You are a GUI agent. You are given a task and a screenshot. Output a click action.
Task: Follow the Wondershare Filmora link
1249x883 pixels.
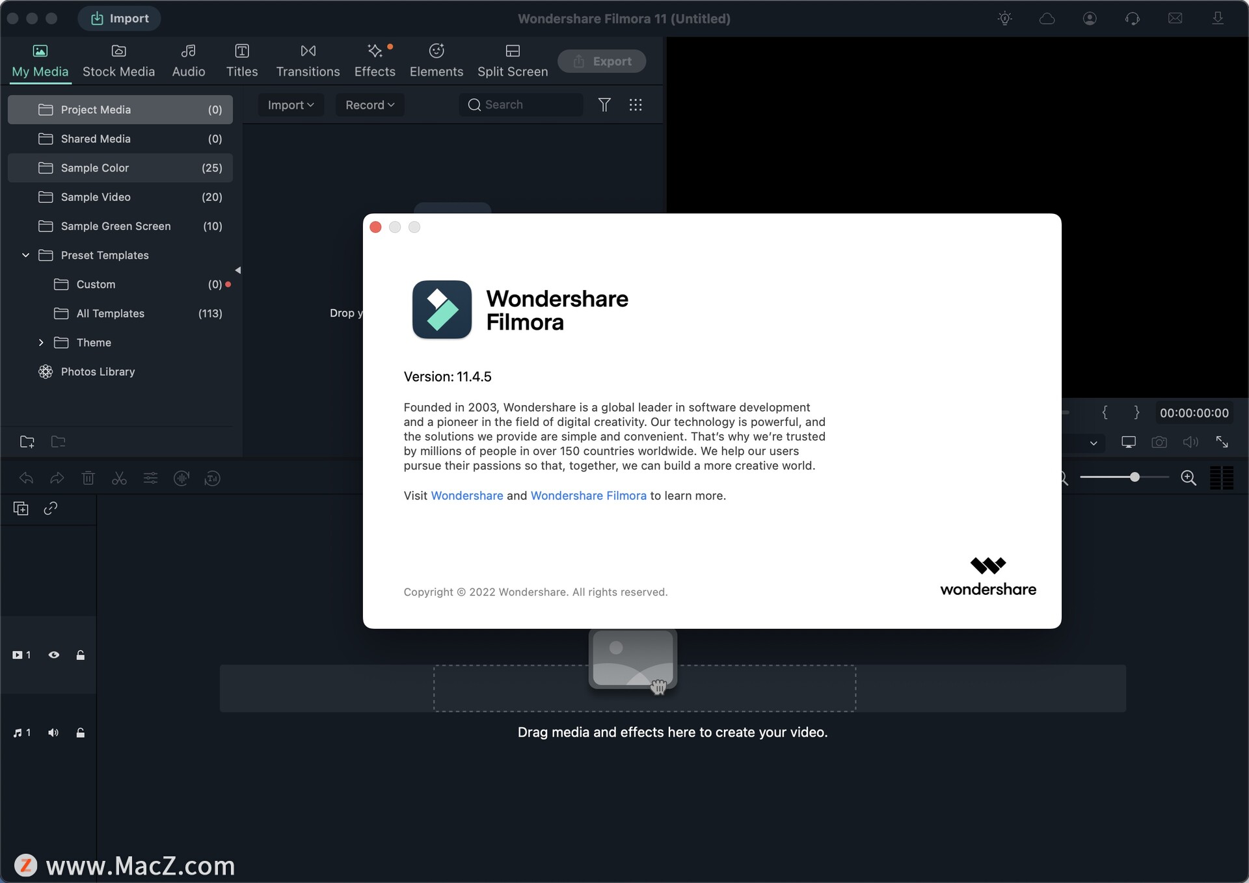click(589, 495)
